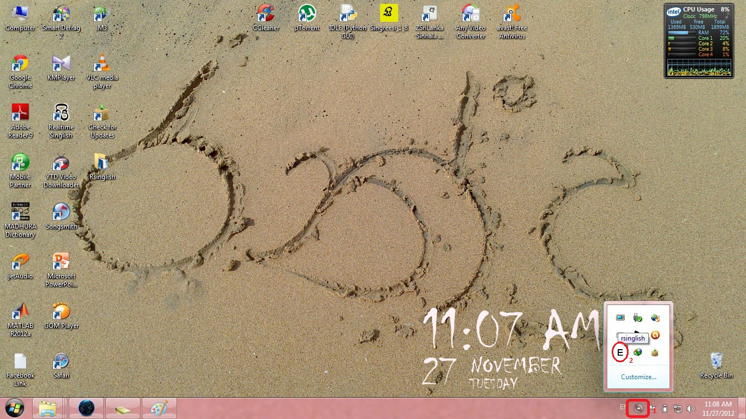
Task: Switch to Paint on the taskbar
Action: pyautogui.click(x=159, y=408)
